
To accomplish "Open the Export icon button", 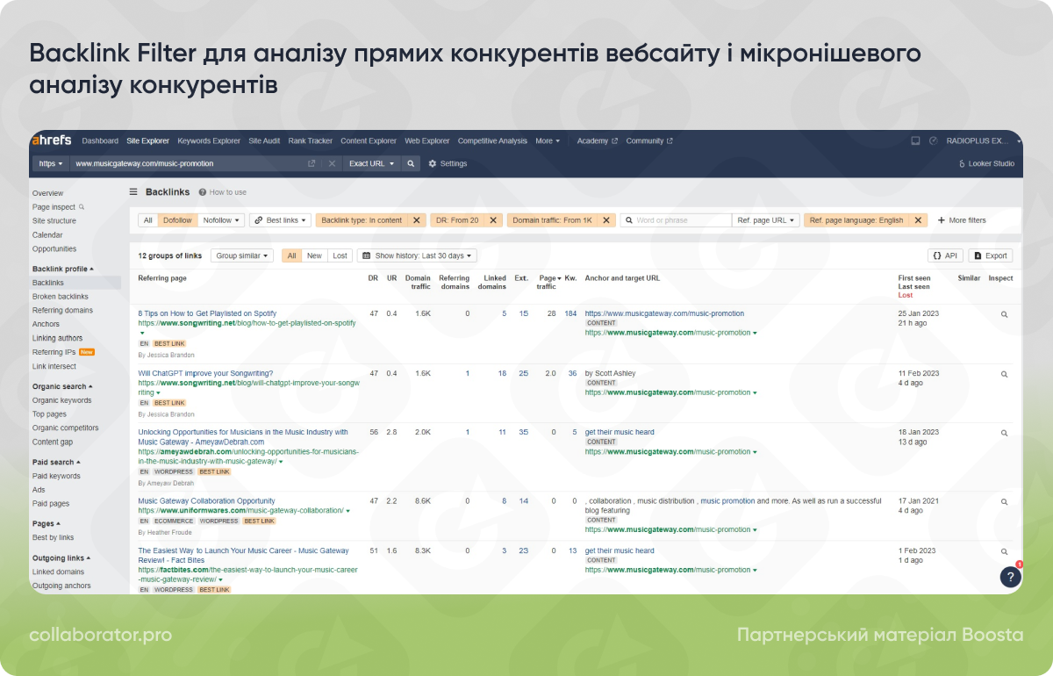I will pyautogui.click(x=991, y=255).
